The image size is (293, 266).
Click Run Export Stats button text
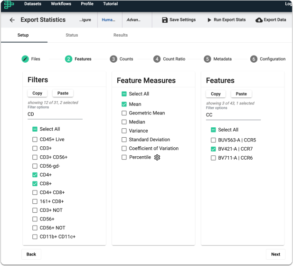coord(230,20)
